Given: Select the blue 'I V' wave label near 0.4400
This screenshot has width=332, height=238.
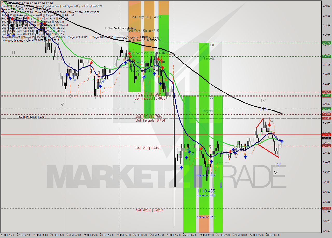Looking at the screenshot, I should coord(278,165).
